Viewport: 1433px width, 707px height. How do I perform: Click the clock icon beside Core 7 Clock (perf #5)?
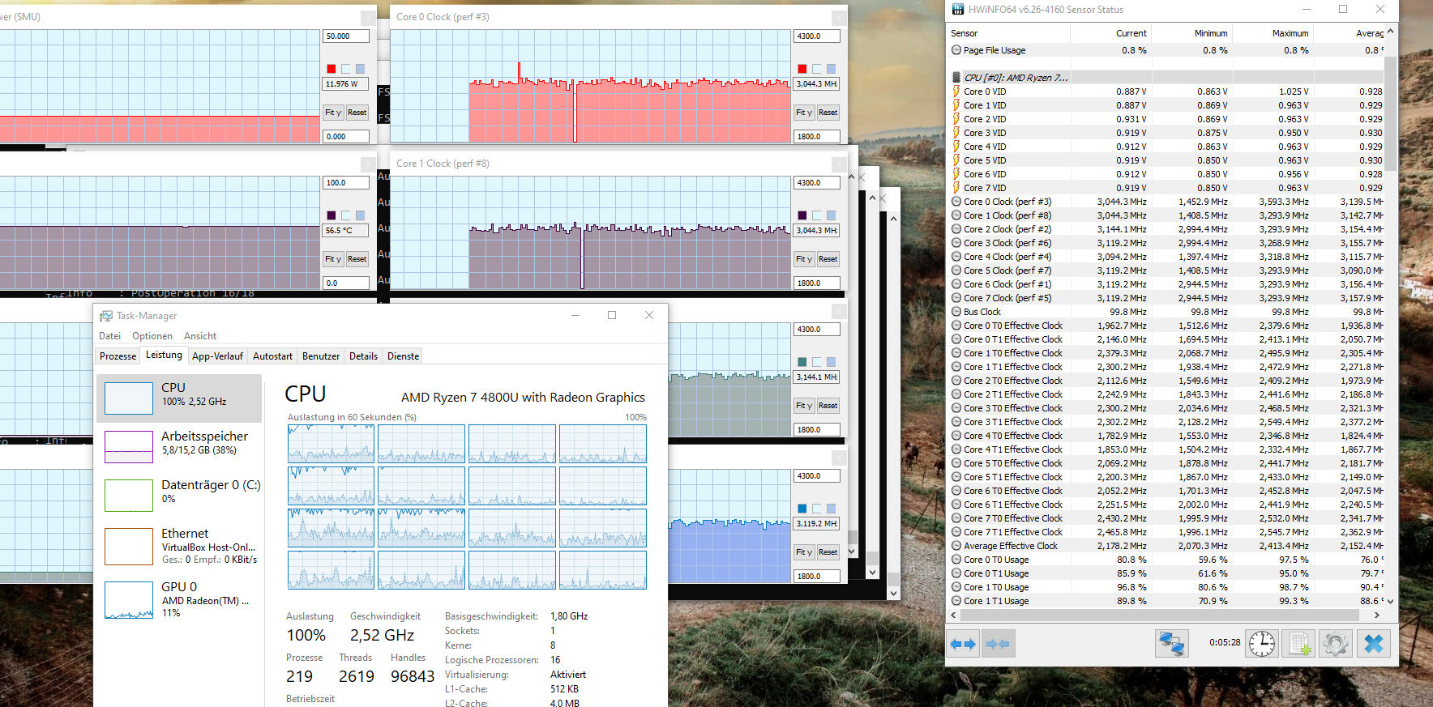tap(956, 298)
